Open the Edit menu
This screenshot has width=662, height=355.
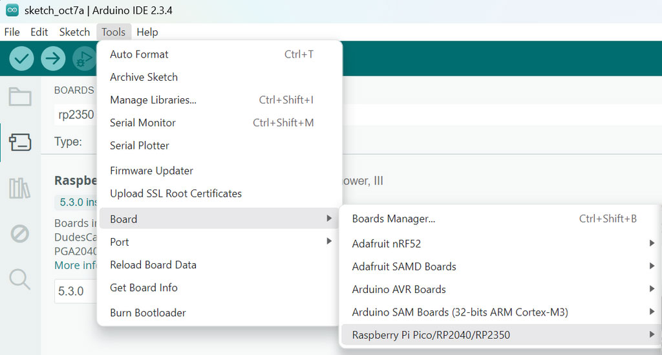click(x=39, y=32)
